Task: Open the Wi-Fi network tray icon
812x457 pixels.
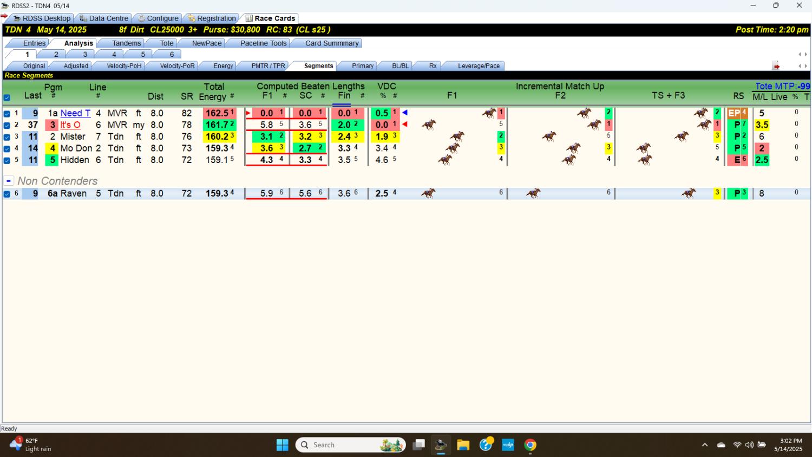Action: [x=737, y=445]
